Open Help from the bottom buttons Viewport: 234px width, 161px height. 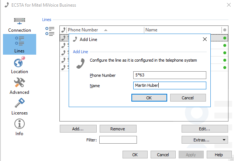pos(219,155)
